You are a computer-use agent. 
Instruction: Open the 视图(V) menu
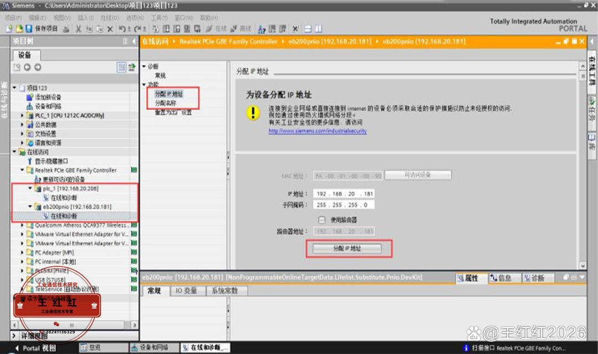point(62,18)
